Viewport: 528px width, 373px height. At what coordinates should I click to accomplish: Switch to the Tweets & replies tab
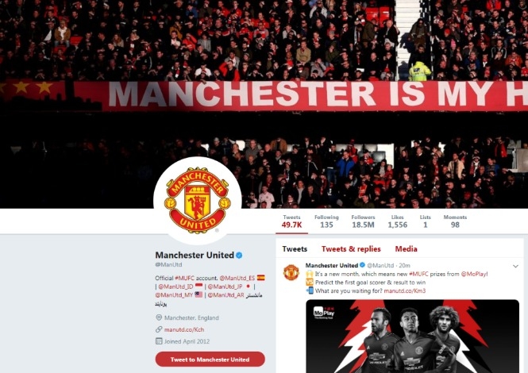[x=351, y=248]
